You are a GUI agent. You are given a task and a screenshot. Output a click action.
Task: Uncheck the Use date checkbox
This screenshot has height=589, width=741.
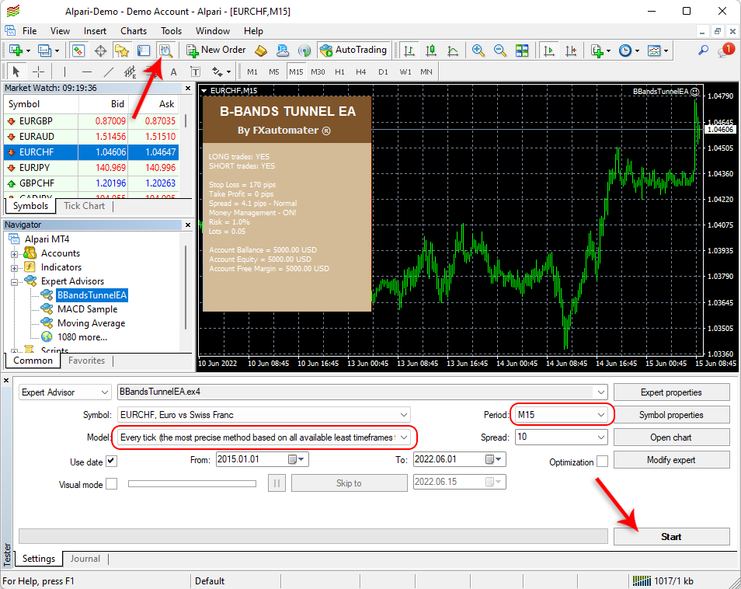tap(112, 462)
